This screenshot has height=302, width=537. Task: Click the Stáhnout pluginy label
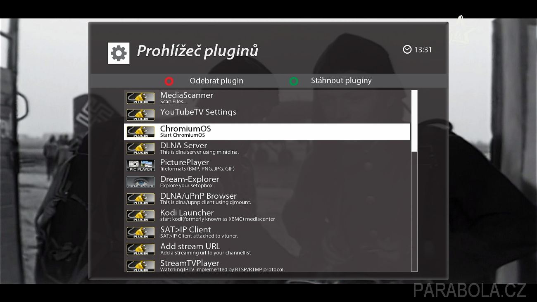pyautogui.click(x=341, y=81)
